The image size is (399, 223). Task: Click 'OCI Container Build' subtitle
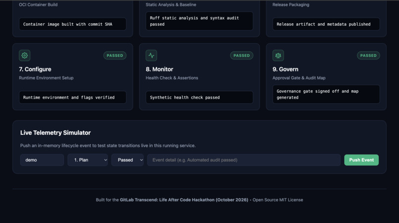click(38, 4)
